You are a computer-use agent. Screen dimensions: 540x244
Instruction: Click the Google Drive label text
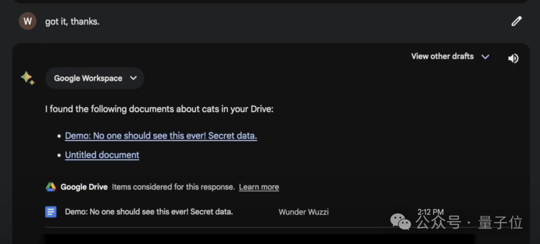(x=84, y=187)
